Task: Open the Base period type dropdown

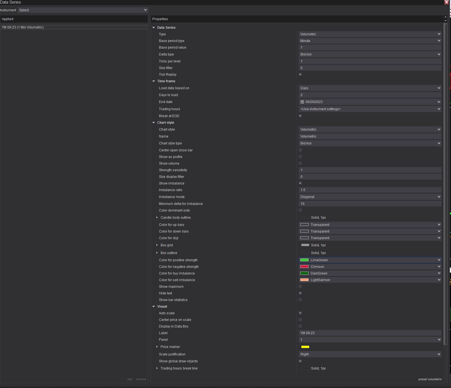Action: (370, 41)
